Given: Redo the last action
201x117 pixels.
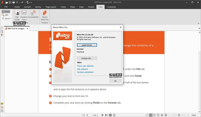Looking at the screenshot, I should (22, 2).
